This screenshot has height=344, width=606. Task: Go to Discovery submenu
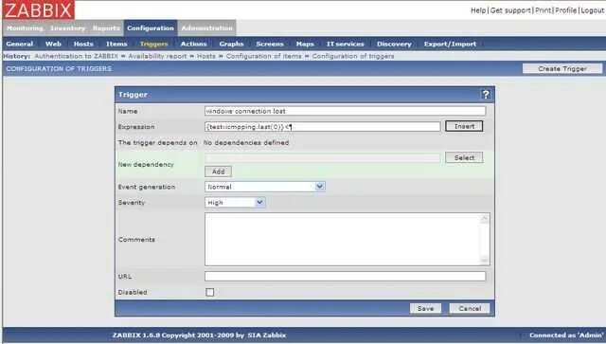(x=394, y=45)
